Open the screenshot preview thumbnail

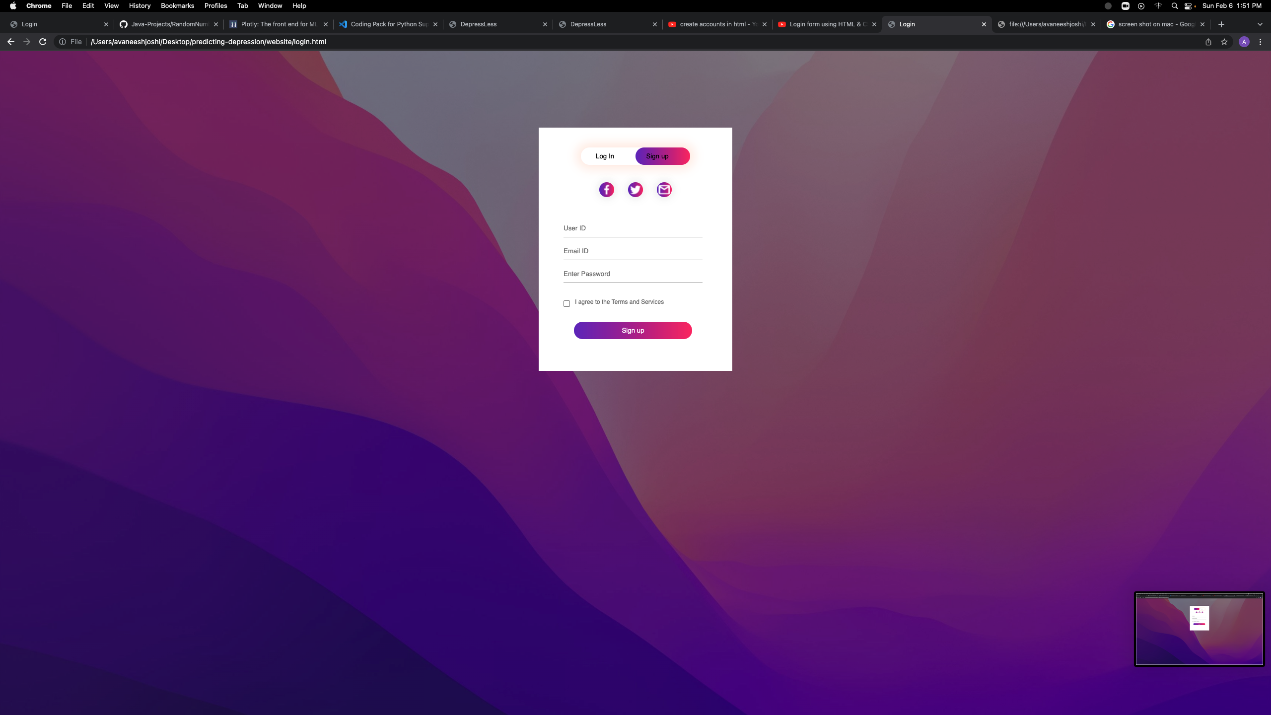pos(1199,629)
